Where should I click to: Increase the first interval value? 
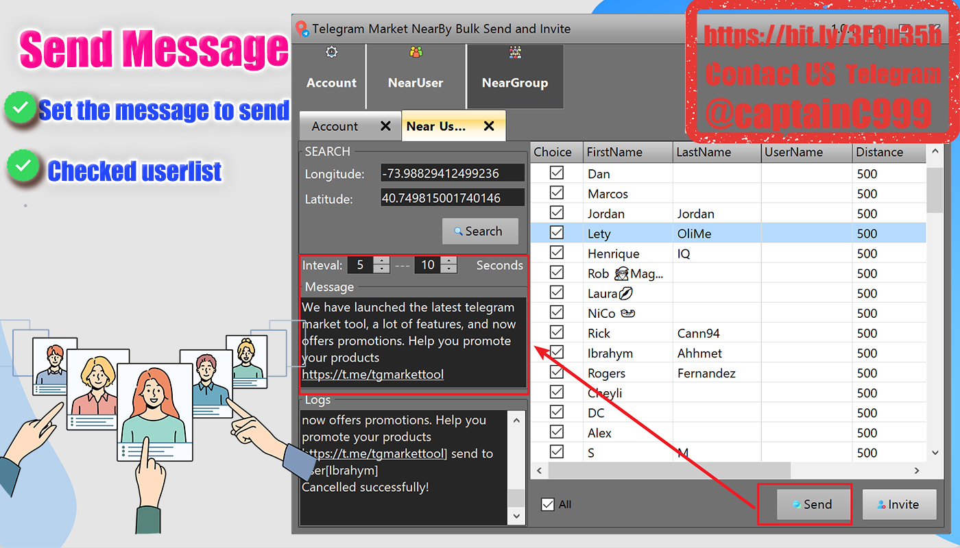coord(382,261)
